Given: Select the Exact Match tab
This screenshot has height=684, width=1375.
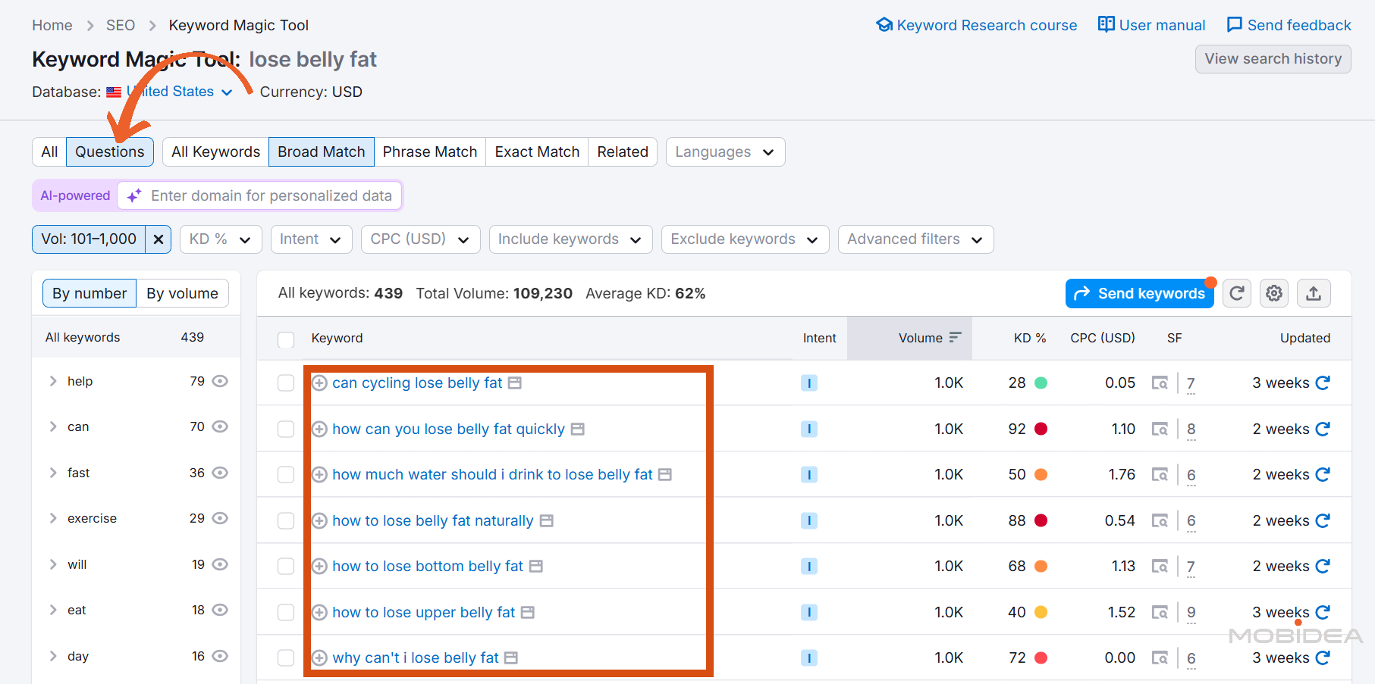Looking at the screenshot, I should point(537,152).
